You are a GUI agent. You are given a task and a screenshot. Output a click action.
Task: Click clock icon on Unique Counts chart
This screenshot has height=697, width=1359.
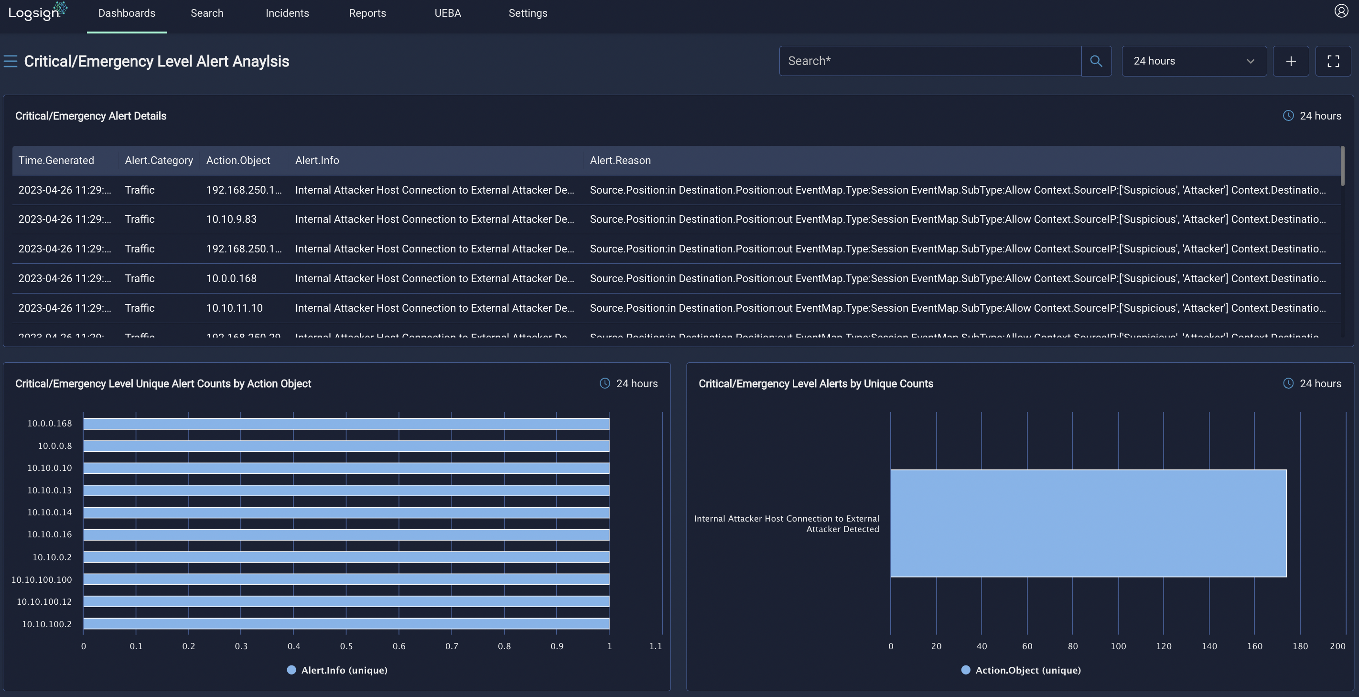tap(1288, 383)
